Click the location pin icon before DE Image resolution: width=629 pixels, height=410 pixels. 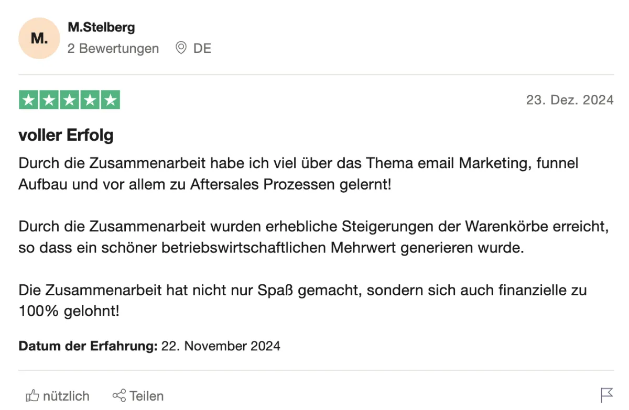[181, 48]
